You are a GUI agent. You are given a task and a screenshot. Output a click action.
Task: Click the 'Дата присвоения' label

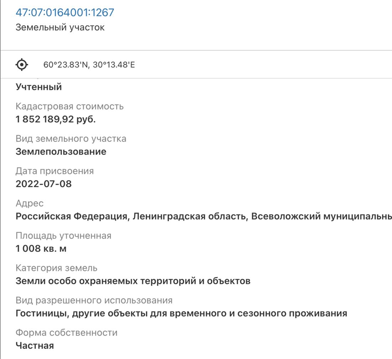pyautogui.click(x=55, y=171)
